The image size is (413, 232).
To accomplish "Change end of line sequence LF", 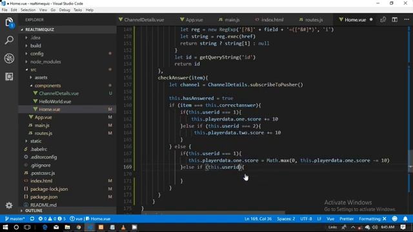I will point(319,218).
